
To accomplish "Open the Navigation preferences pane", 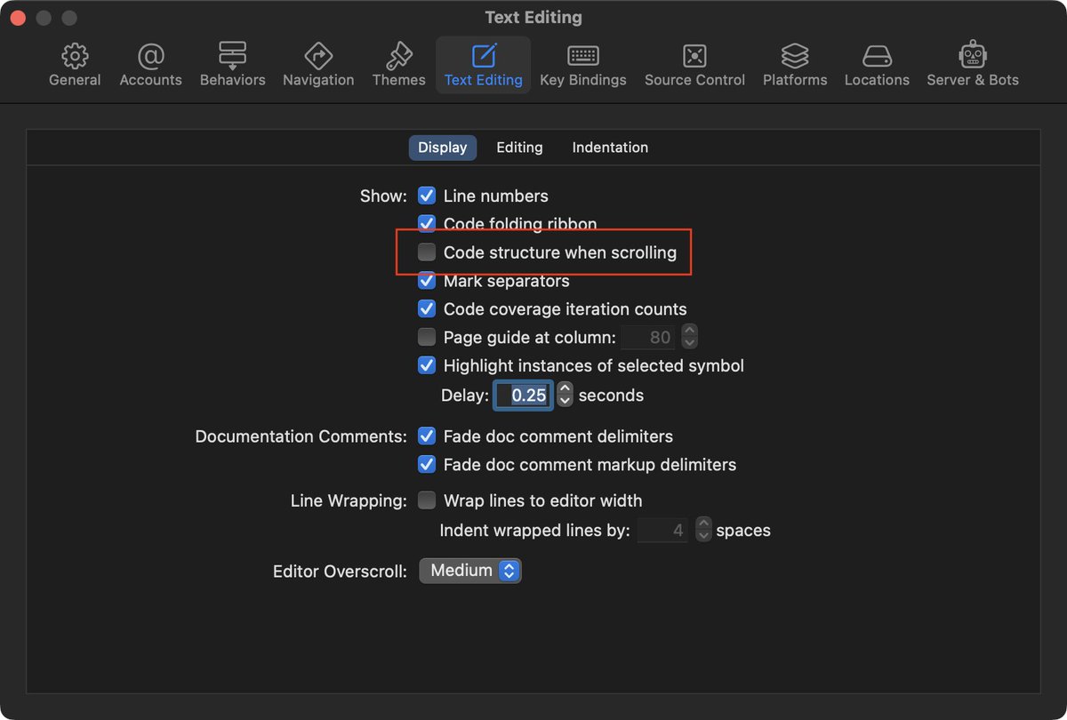I will tap(318, 65).
